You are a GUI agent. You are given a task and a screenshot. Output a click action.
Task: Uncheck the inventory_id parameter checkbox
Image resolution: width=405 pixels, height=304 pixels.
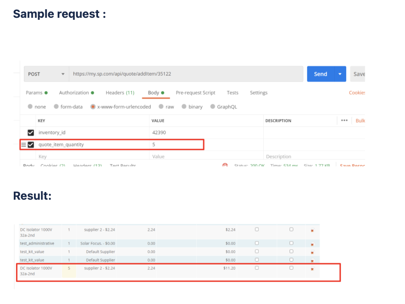click(31, 133)
